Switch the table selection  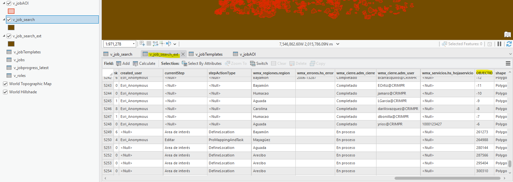click(x=259, y=64)
